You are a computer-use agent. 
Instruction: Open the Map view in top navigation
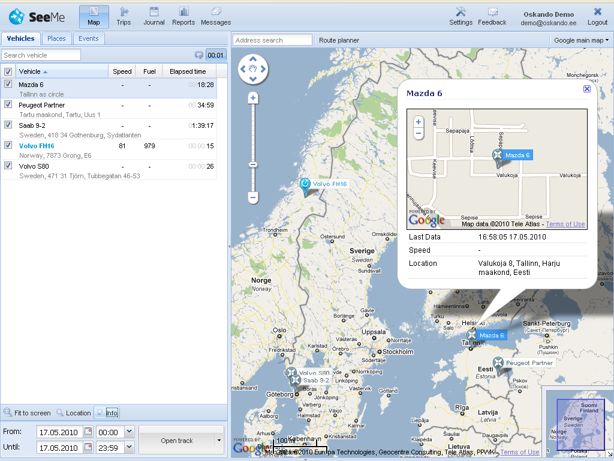pos(94,16)
